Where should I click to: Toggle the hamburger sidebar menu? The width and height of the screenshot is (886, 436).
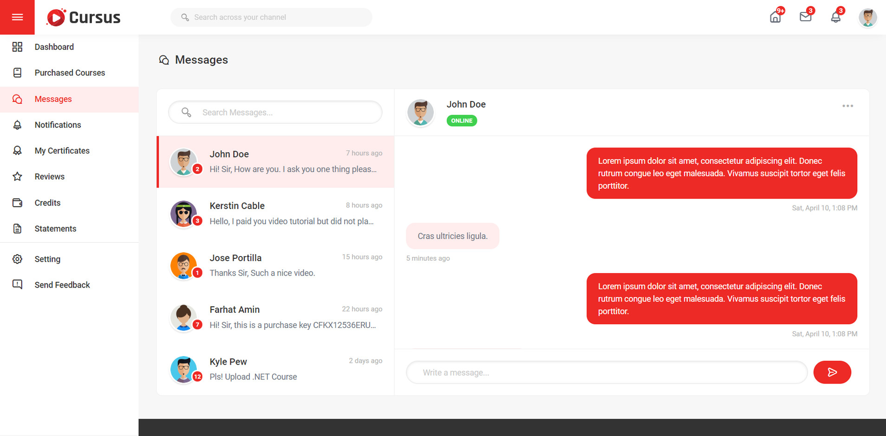[x=17, y=17]
